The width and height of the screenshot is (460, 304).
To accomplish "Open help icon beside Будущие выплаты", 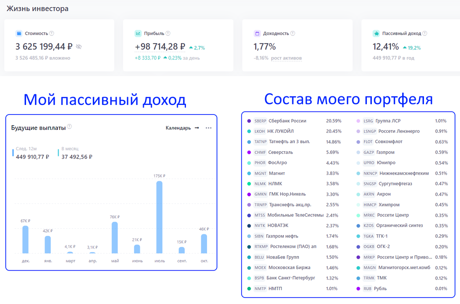I will pos(69,127).
